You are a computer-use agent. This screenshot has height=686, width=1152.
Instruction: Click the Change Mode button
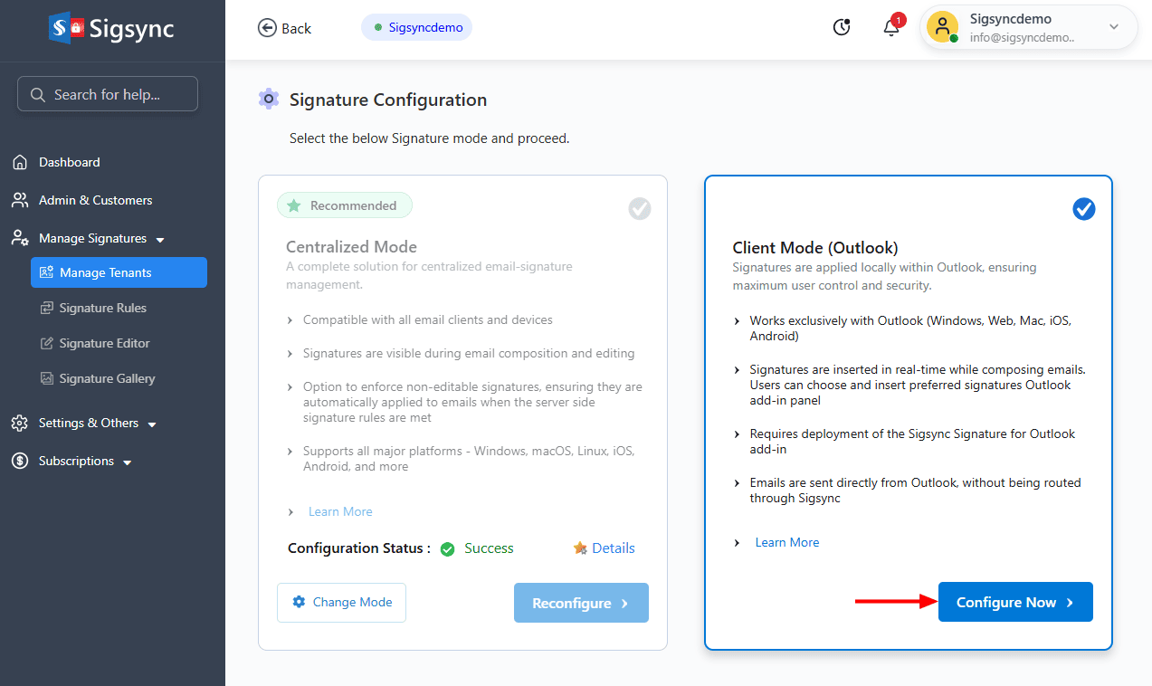pos(341,603)
